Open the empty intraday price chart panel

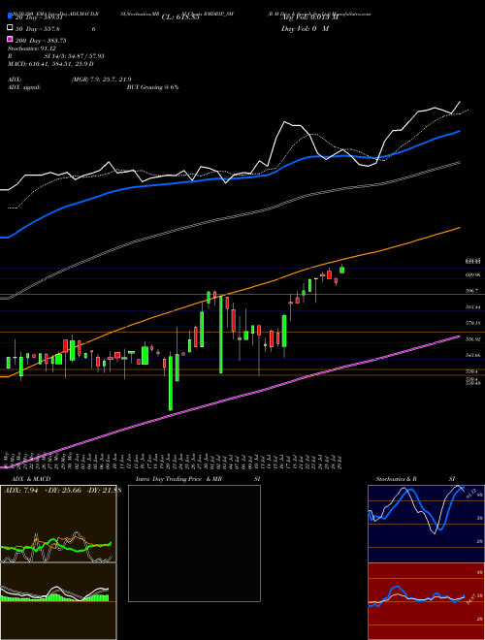194,543
